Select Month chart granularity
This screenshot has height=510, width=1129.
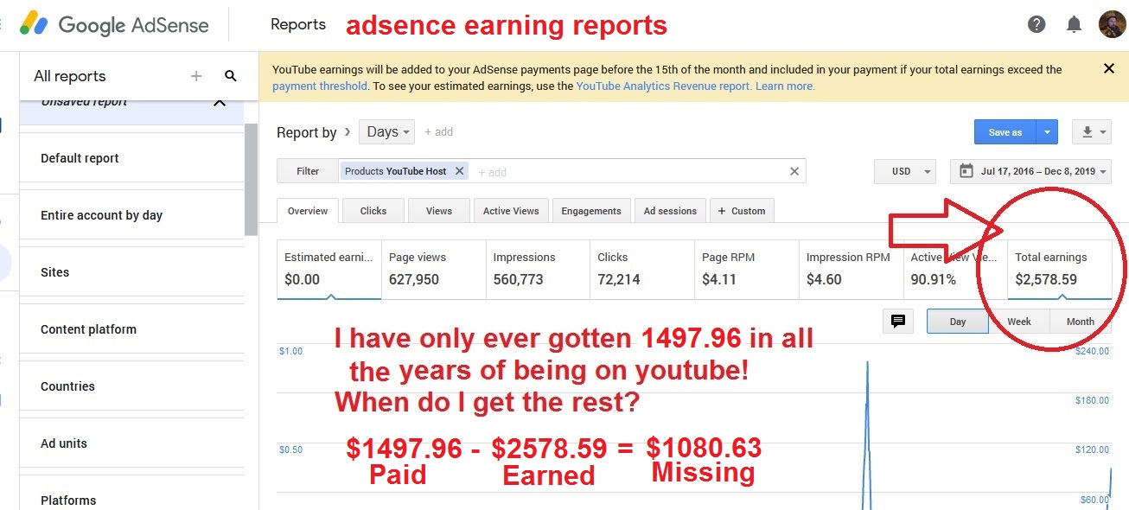[1081, 322]
